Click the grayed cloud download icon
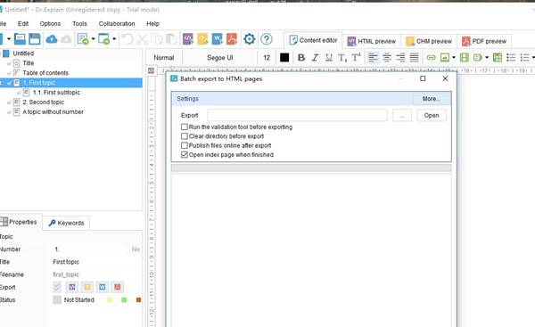This screenshot has height=327, width=535. (x=66, y=39)
